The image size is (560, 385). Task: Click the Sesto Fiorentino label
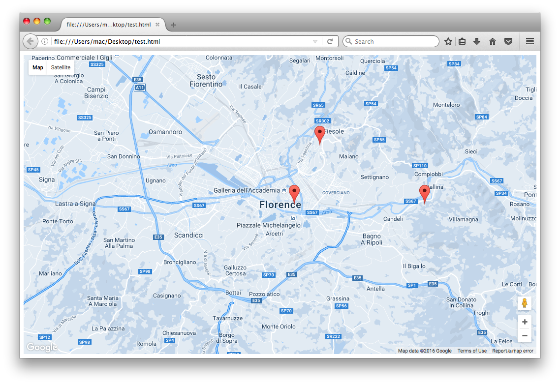pyautogui.click(x=206, y=81)
